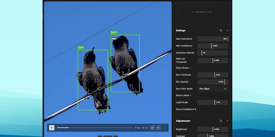Reset the Adjustments section using history icon
The width and height of the screenshot is (275, 137).
[x=221, y=121]
